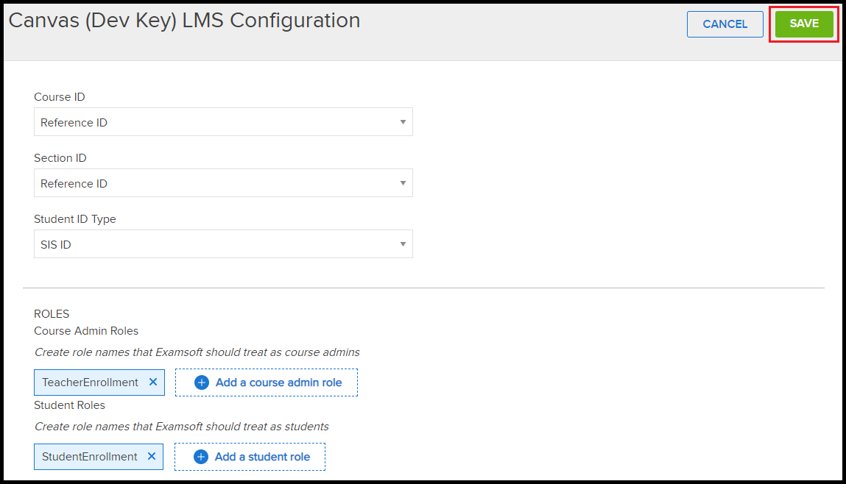
Task: Click the Course ID dropdown arrow
Action: point(403,121)
